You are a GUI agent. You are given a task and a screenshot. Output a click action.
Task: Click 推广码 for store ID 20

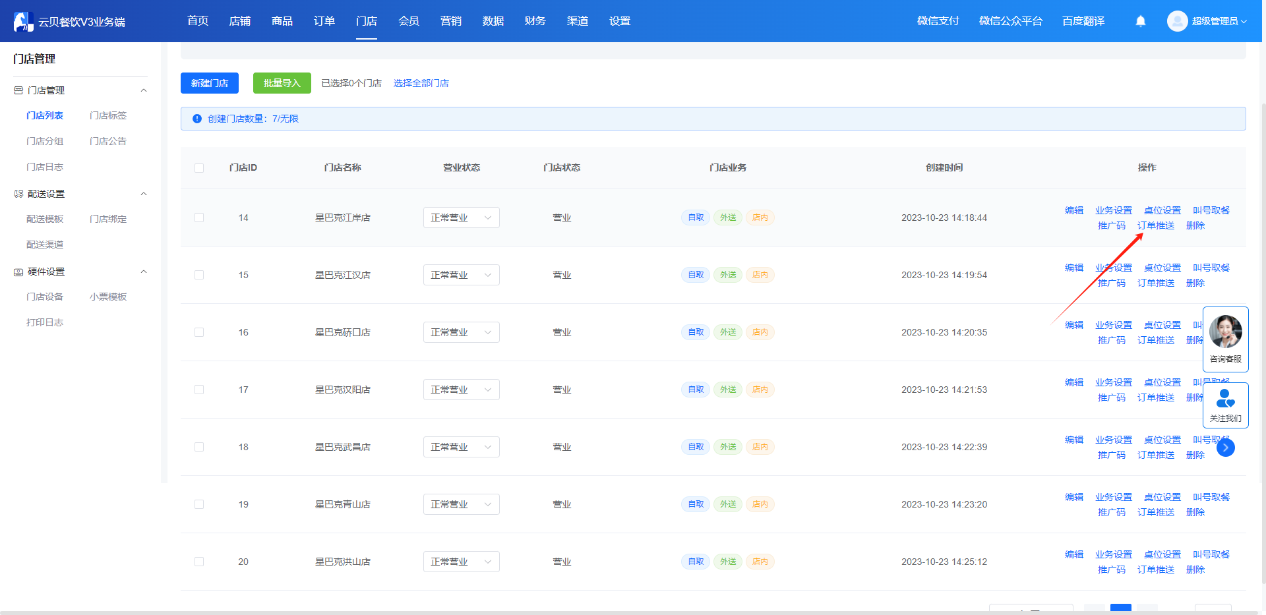tap(1112, 570)
